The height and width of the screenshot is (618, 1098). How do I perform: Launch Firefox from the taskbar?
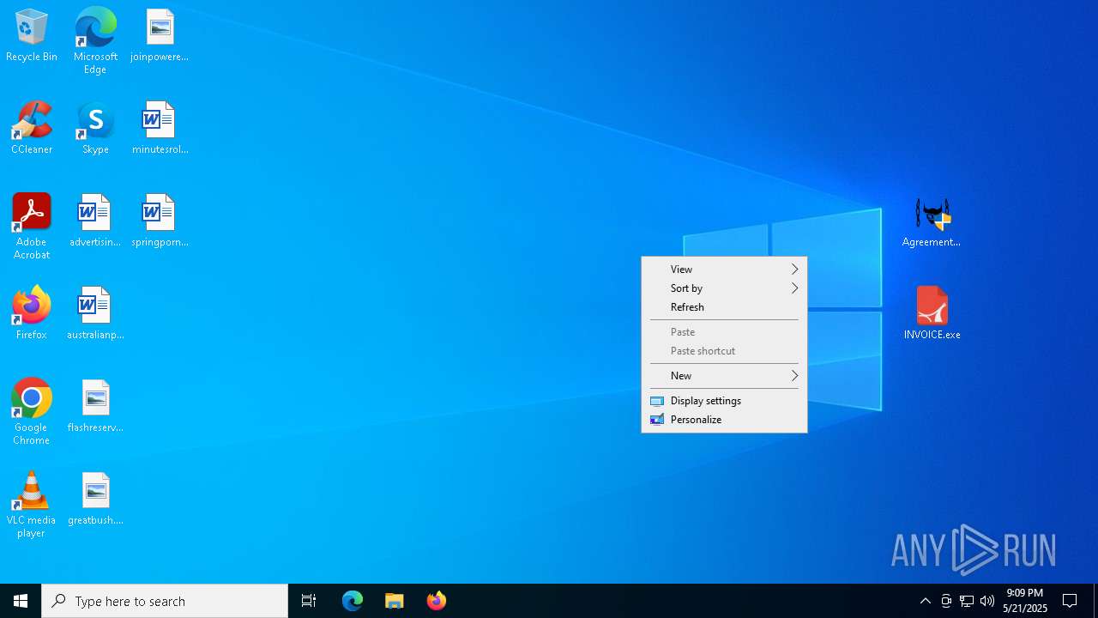point(437,601)
